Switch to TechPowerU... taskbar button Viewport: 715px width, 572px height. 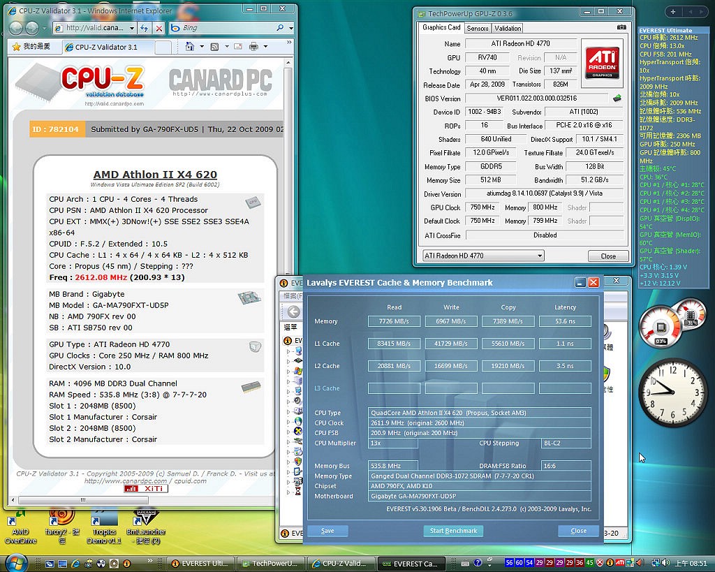pos(271,564)
